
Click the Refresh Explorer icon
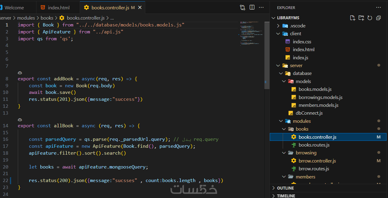[x=370, y=18]
